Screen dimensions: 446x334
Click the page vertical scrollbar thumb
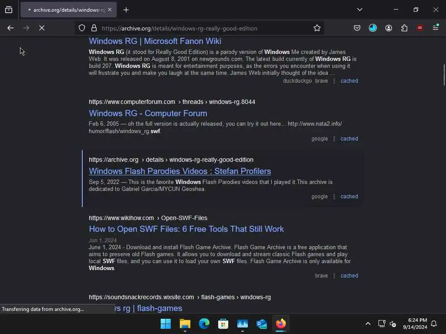point(444,75)
